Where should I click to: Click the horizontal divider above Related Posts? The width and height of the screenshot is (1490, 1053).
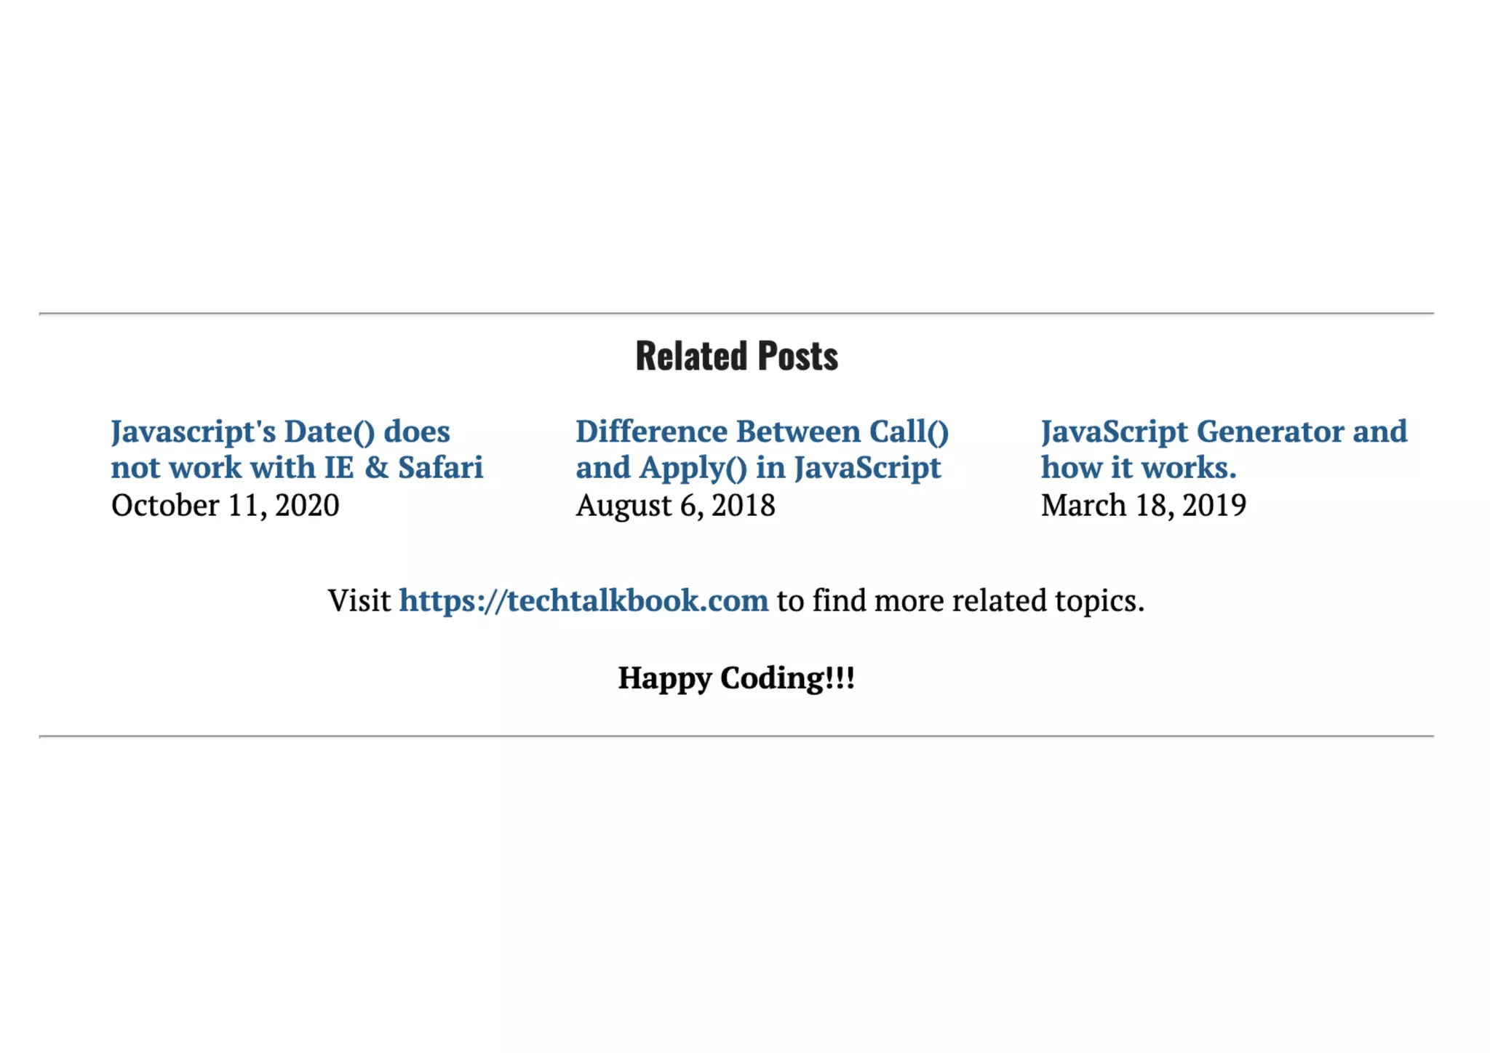pyautogui.click(x=736, y=314)
